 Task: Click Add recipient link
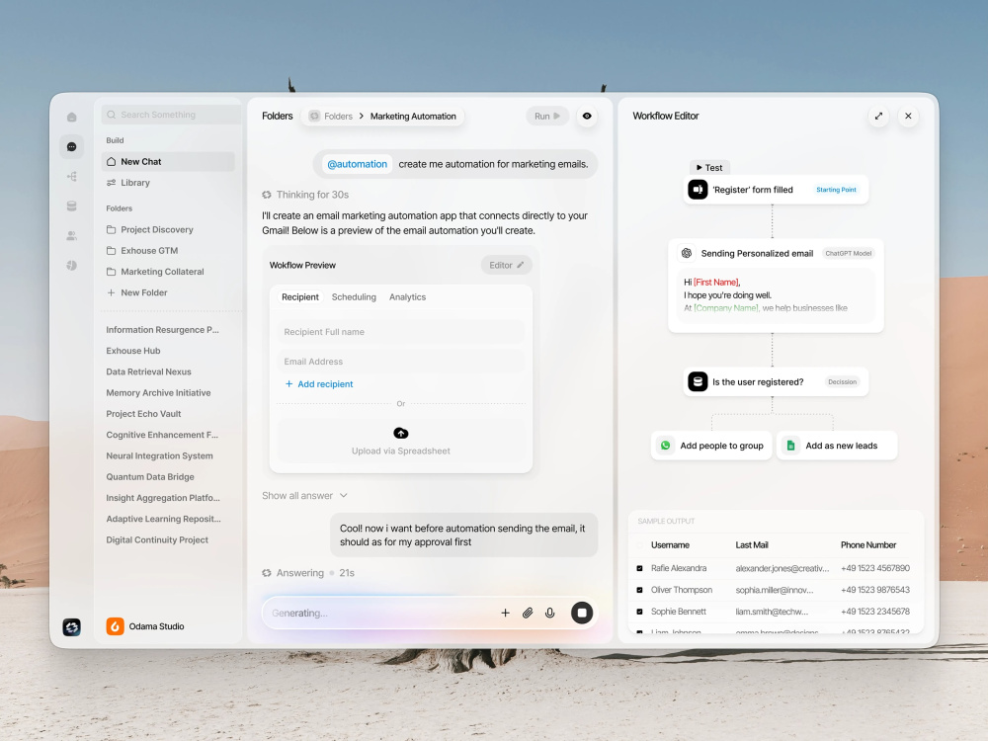319,383
